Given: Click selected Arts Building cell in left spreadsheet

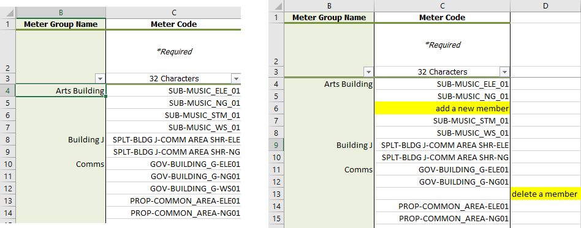Looking at the screenshot, I should (x=61, y=90).
